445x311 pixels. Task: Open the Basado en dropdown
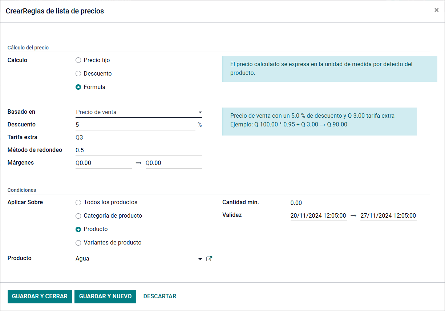click(x=138, y=112)
